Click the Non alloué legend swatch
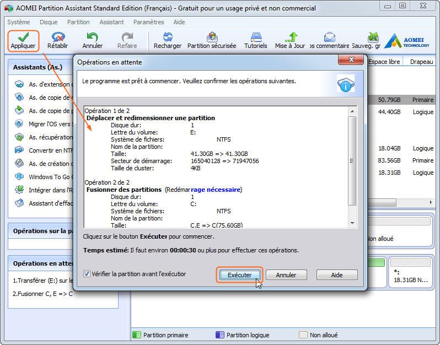 point(303,335)
